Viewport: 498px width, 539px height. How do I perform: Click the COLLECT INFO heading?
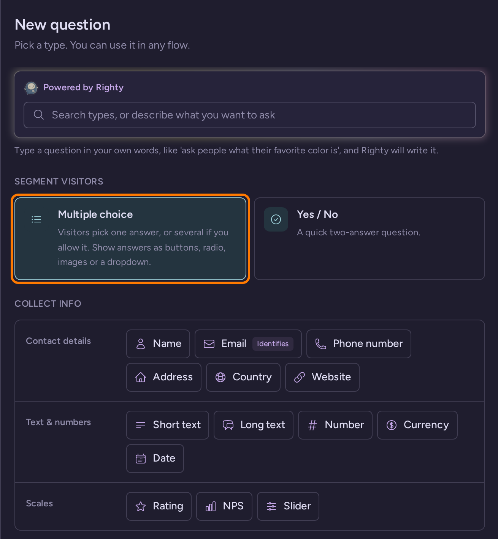[x=48, y=304]
